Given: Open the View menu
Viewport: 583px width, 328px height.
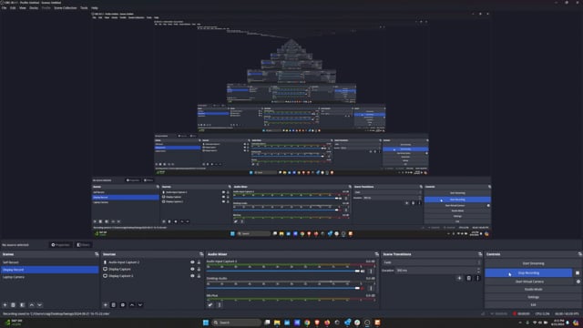Looking at the screenshot, I should click(23, 8).
